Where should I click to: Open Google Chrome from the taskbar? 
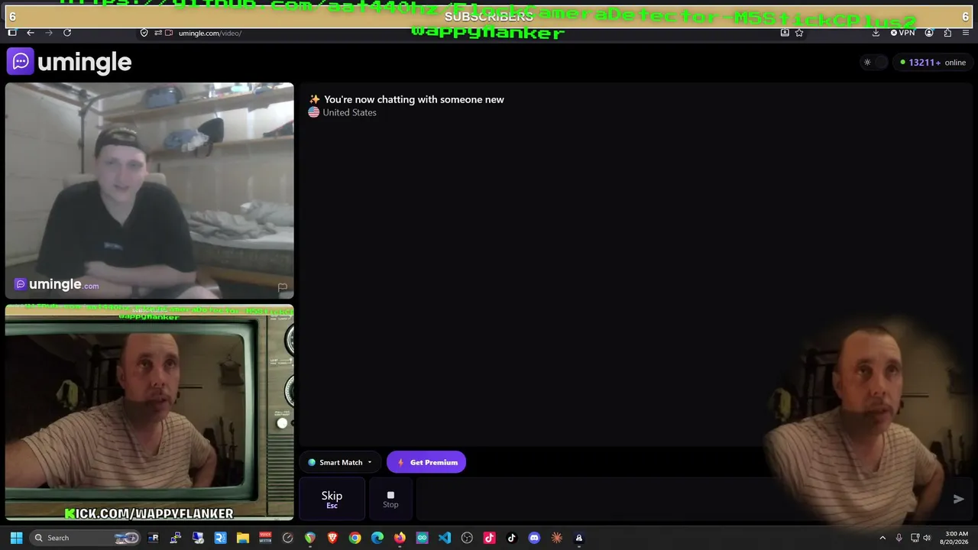pos(355,538)
